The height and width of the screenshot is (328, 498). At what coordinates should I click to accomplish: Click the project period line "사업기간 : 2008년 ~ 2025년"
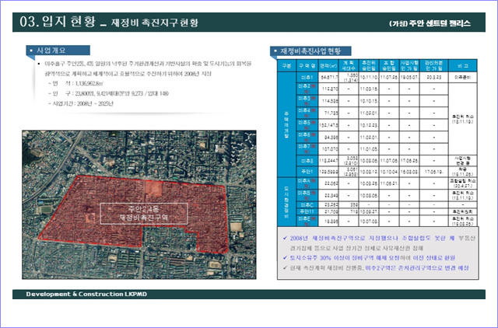coord(81,103)
